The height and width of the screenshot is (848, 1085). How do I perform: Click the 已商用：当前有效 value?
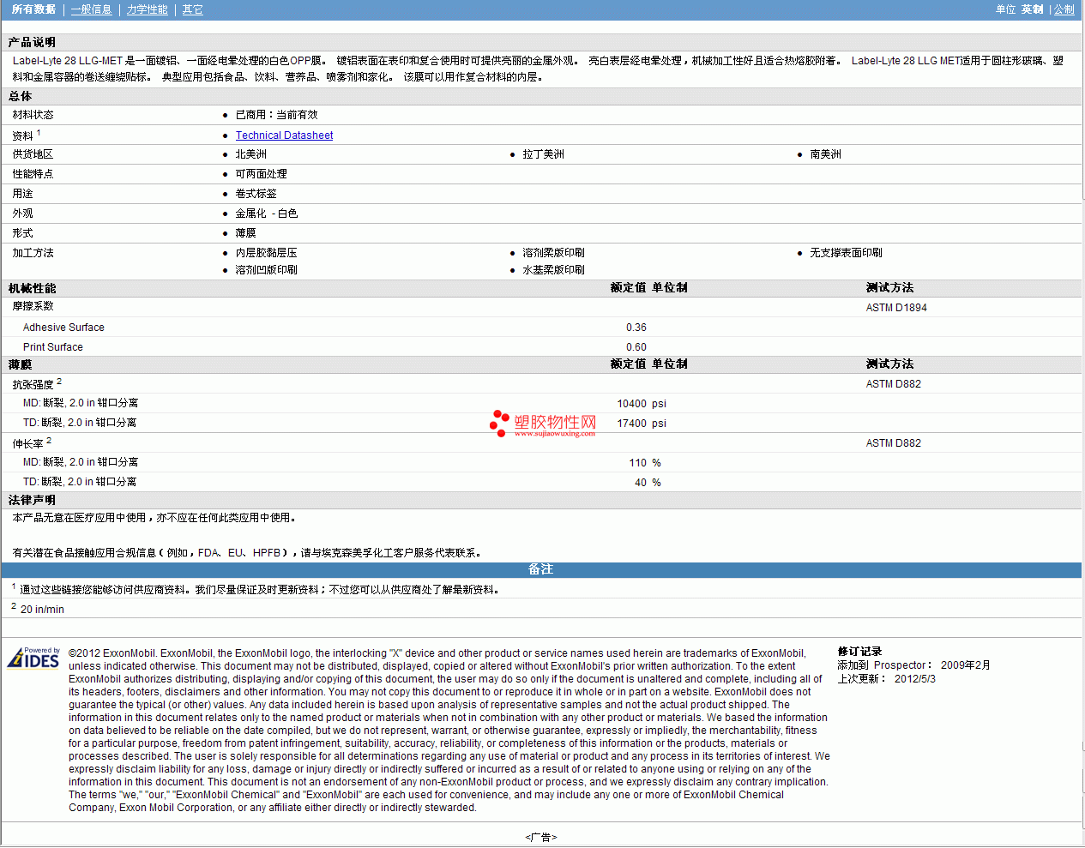tap(276, 115)
